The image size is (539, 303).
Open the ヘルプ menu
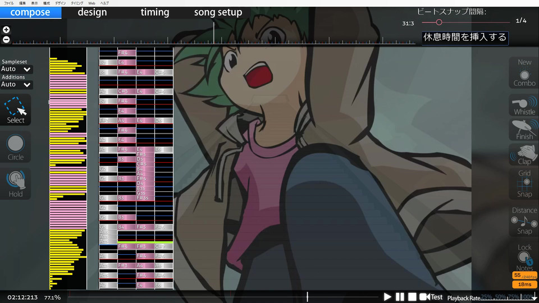tap(104, 3)
